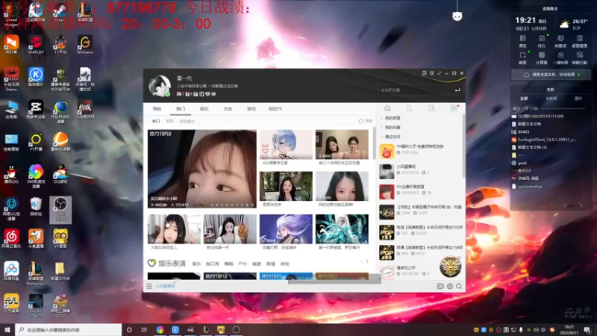Image resolution: width=597 pixels, height=336 pixels.
Task: Select the 脱口秀 filter under 娱乐表演
Action: pos(213,264)
